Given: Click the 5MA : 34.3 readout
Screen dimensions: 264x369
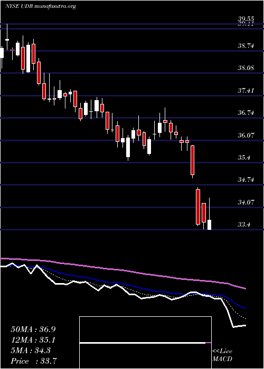Looking at the screenshot, I should point(31,351).
